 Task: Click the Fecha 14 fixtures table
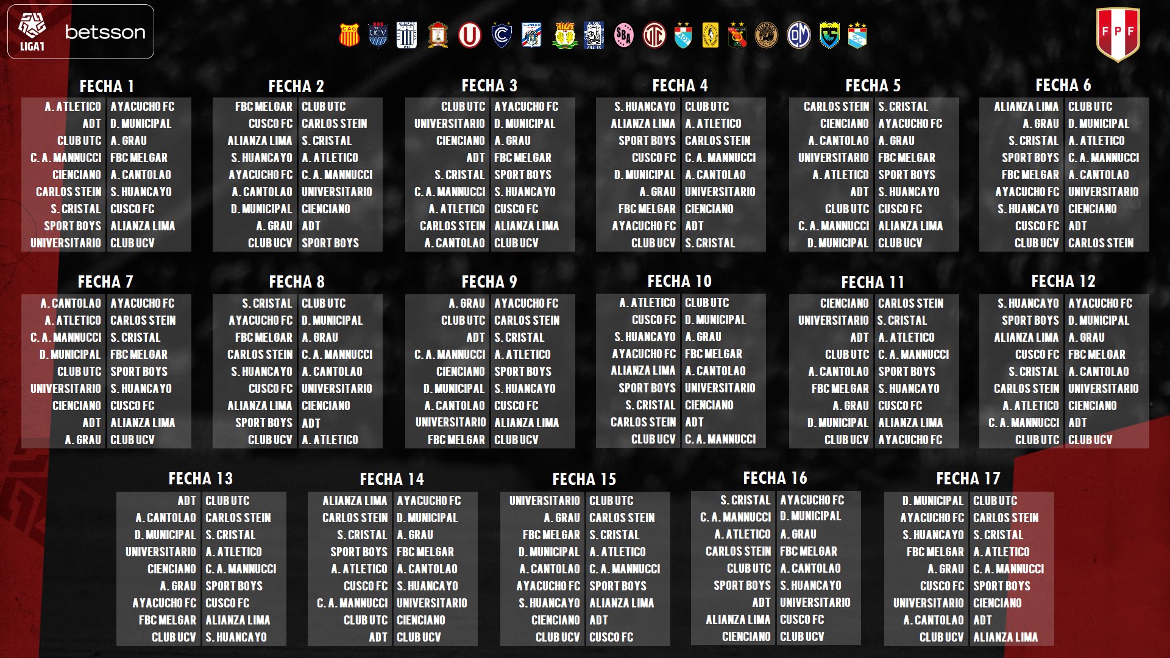(392, 568)
